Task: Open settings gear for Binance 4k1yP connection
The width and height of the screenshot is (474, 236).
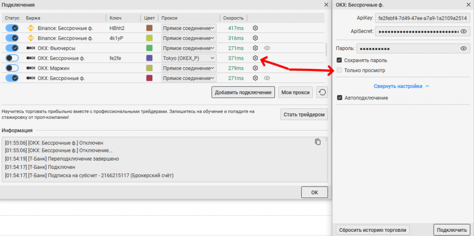Action: (256, 38)
